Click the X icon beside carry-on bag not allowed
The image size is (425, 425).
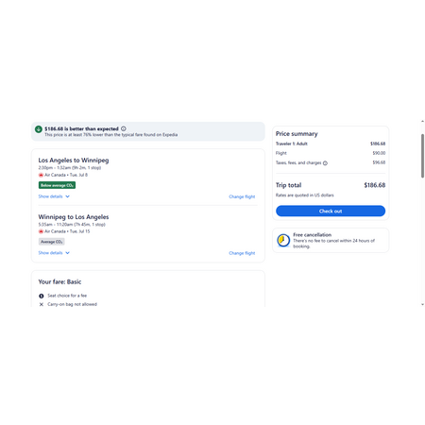pyautogui.click(x=42, y=304)
